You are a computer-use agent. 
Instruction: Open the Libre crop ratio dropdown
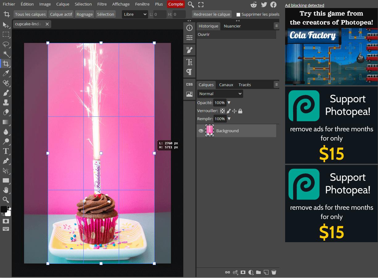pyautogui.click(x=135, y=14)
